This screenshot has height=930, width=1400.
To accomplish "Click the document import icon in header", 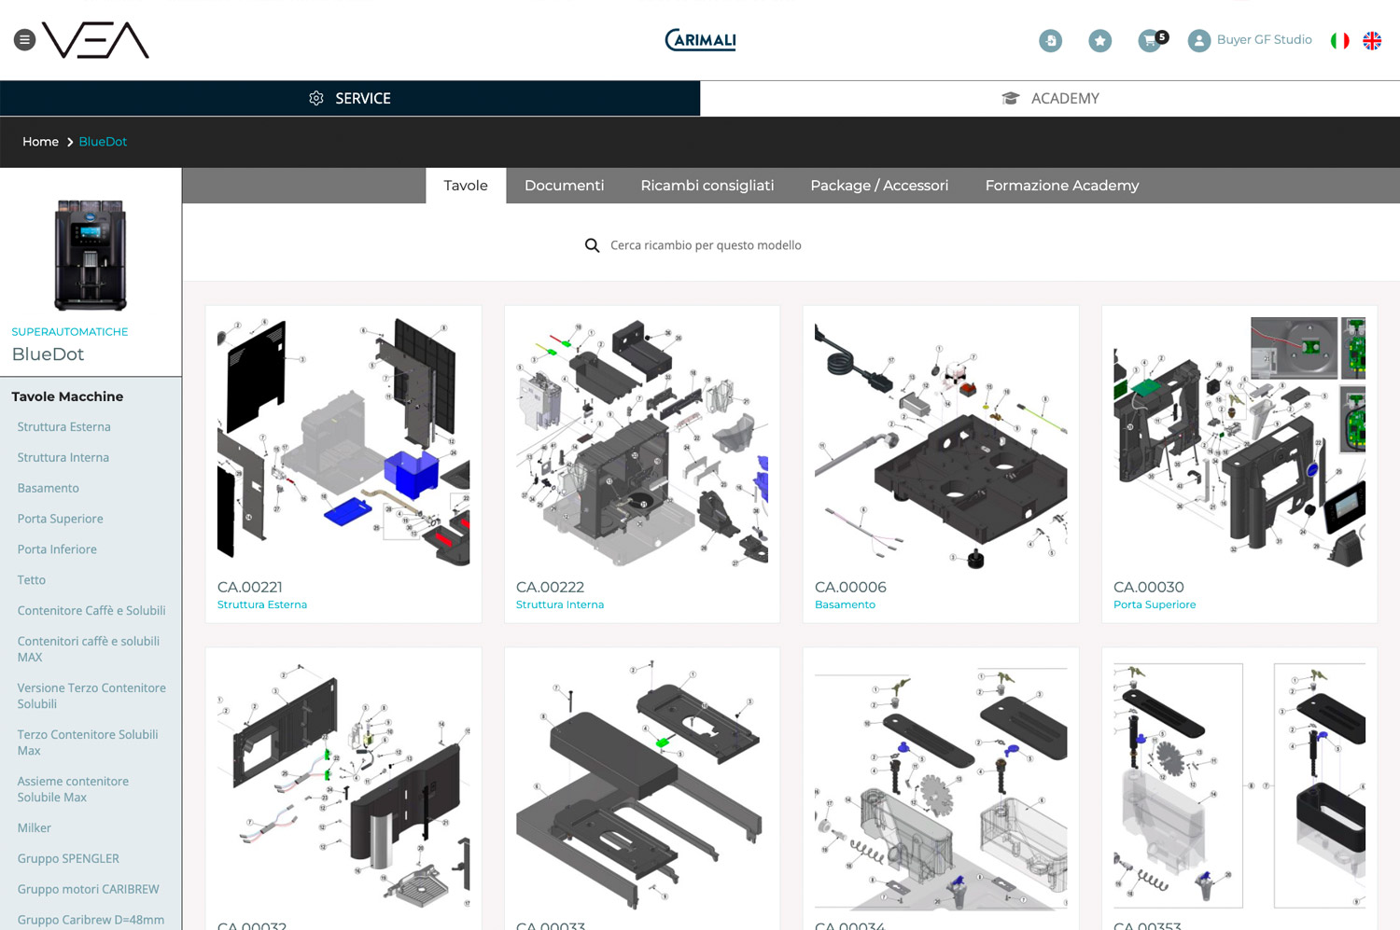I will pos(1050,41).
